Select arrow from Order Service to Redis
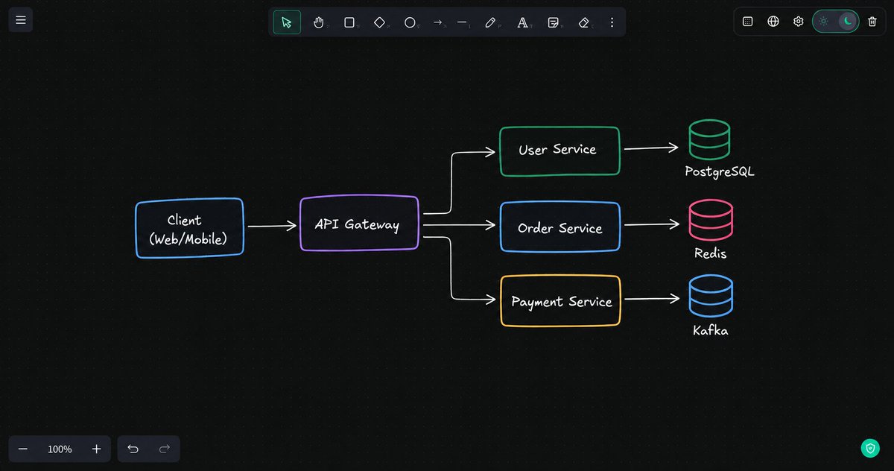Screen dimensions: 894x471 tap(652, 224)
